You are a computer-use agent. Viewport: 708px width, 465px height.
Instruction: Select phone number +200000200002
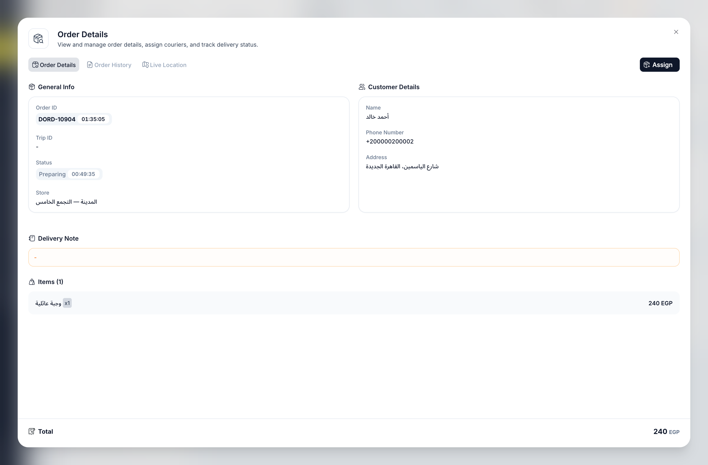tap(389, 141)
